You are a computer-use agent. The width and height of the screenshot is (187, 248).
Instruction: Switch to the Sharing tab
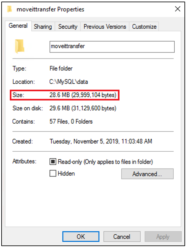pos(43,27)
